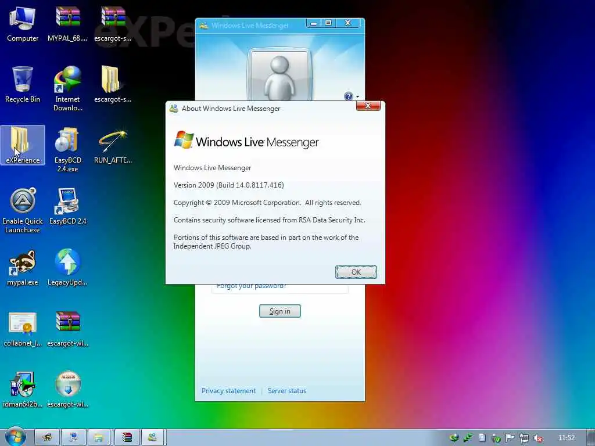This screenshot has width=595, height=446.
Task: Switch to Windows Live Messenger taskbar button
Action: click(x=153, y=438)
